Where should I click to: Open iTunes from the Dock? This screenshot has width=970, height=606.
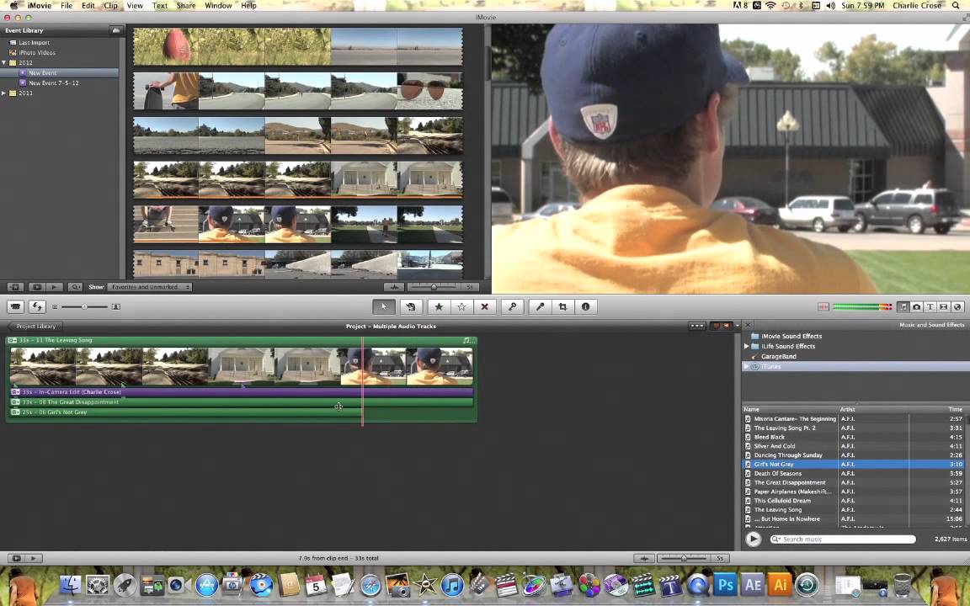[452, 584]
